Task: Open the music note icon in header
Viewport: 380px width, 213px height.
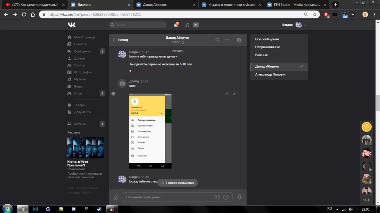Action: coord(187,25)
